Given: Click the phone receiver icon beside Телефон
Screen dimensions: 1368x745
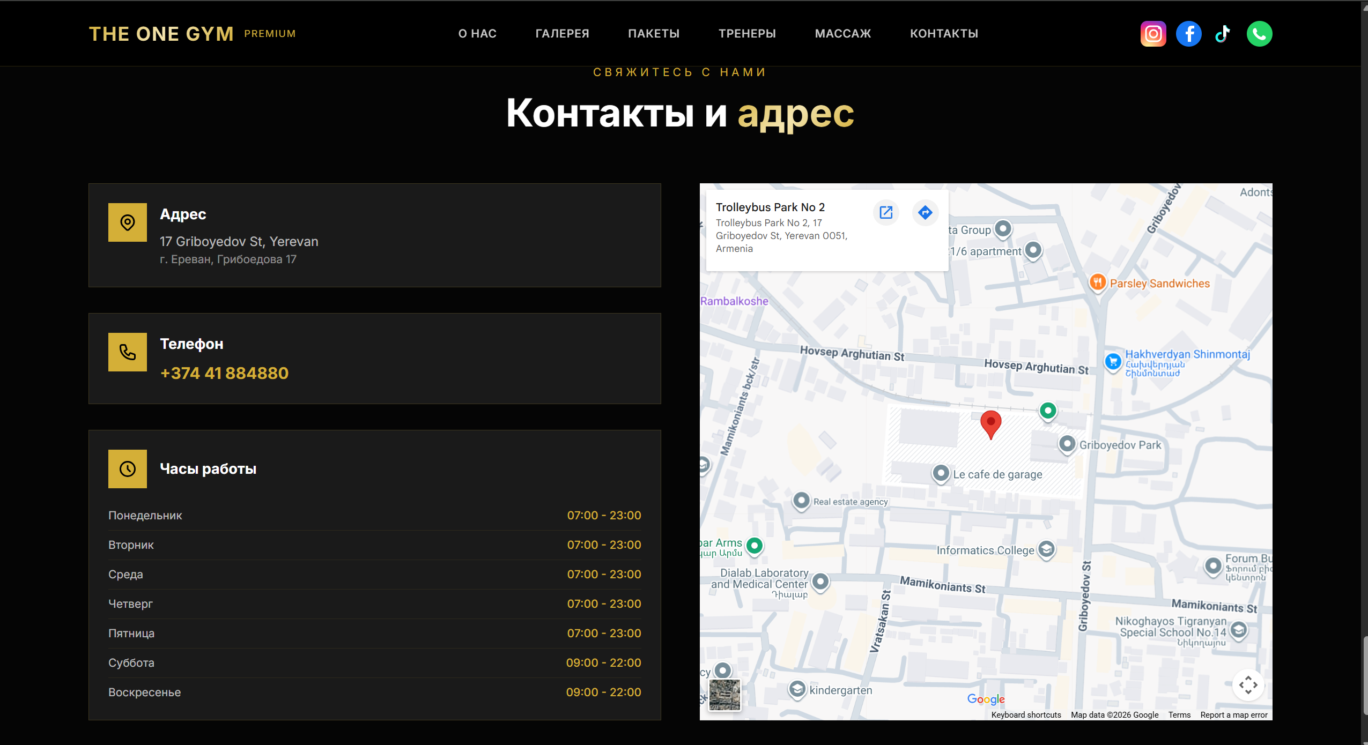Looking at the screenshot, I should 127,352.
